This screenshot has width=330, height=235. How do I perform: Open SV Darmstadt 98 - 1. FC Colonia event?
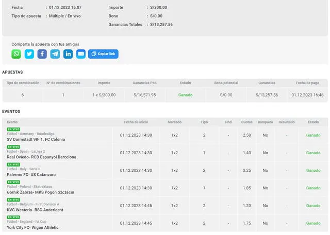coord(36,139)
